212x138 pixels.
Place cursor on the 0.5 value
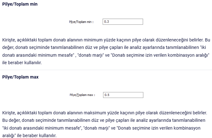(x=107, y=95)
